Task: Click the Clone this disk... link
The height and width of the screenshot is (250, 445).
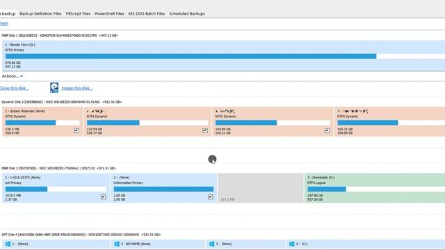Action: tap(14, 88)
